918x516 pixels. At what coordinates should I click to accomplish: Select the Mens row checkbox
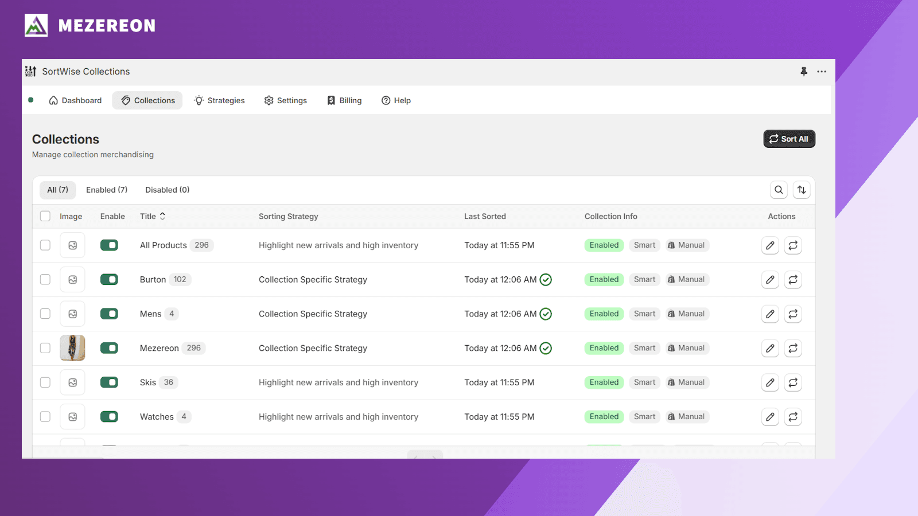(x=45, y=314)
